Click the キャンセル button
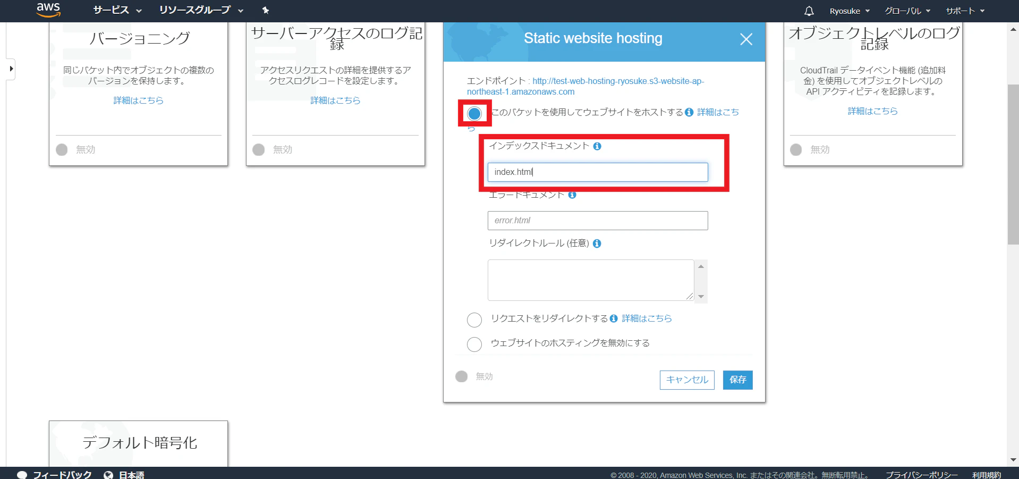Viewport: 1019px width, 479px height. pyautogui.click(x=687, y=380)
